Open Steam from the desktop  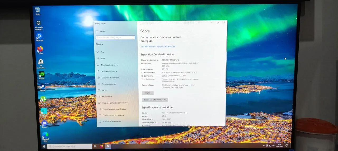click(x=42, y=87)
